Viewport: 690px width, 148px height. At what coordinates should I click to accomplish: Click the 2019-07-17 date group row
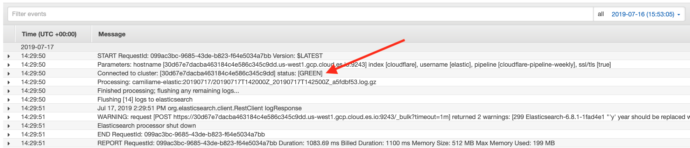point(37,47)
